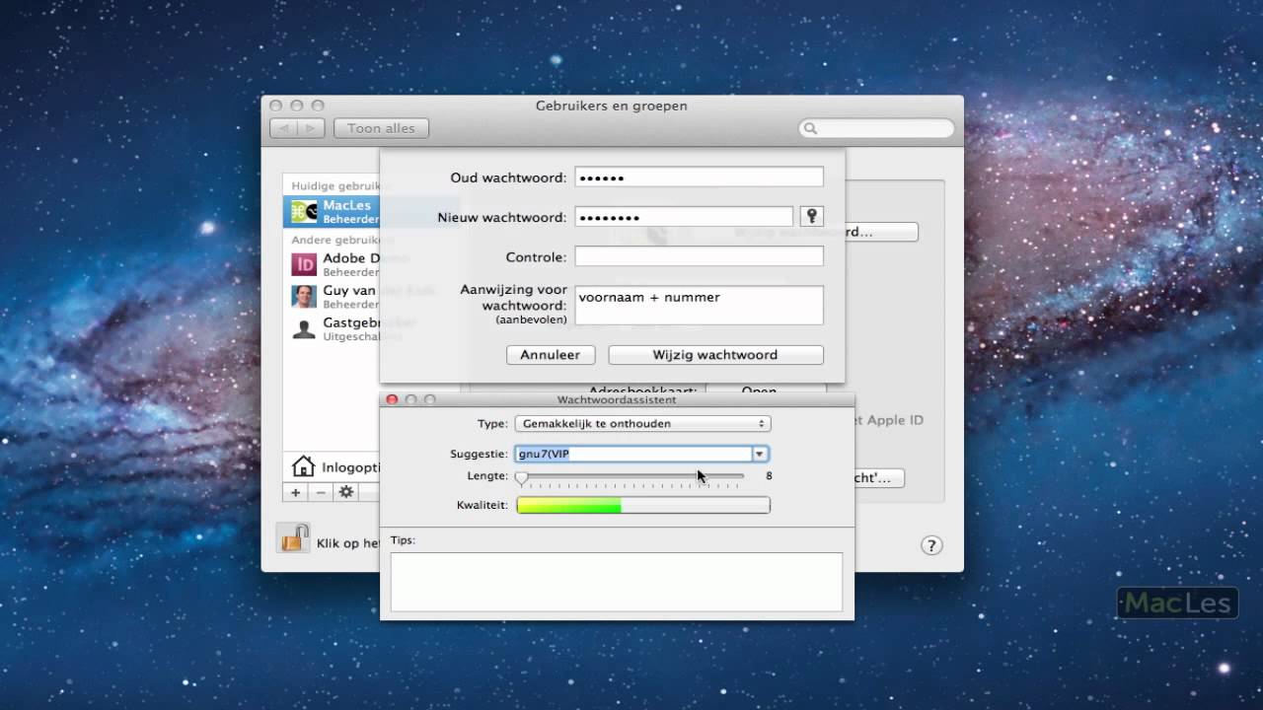Viewport: 1263px width, 710px height.
Task: Click the Nieuw wachtwoord field
Action: (x=684, y=217)
